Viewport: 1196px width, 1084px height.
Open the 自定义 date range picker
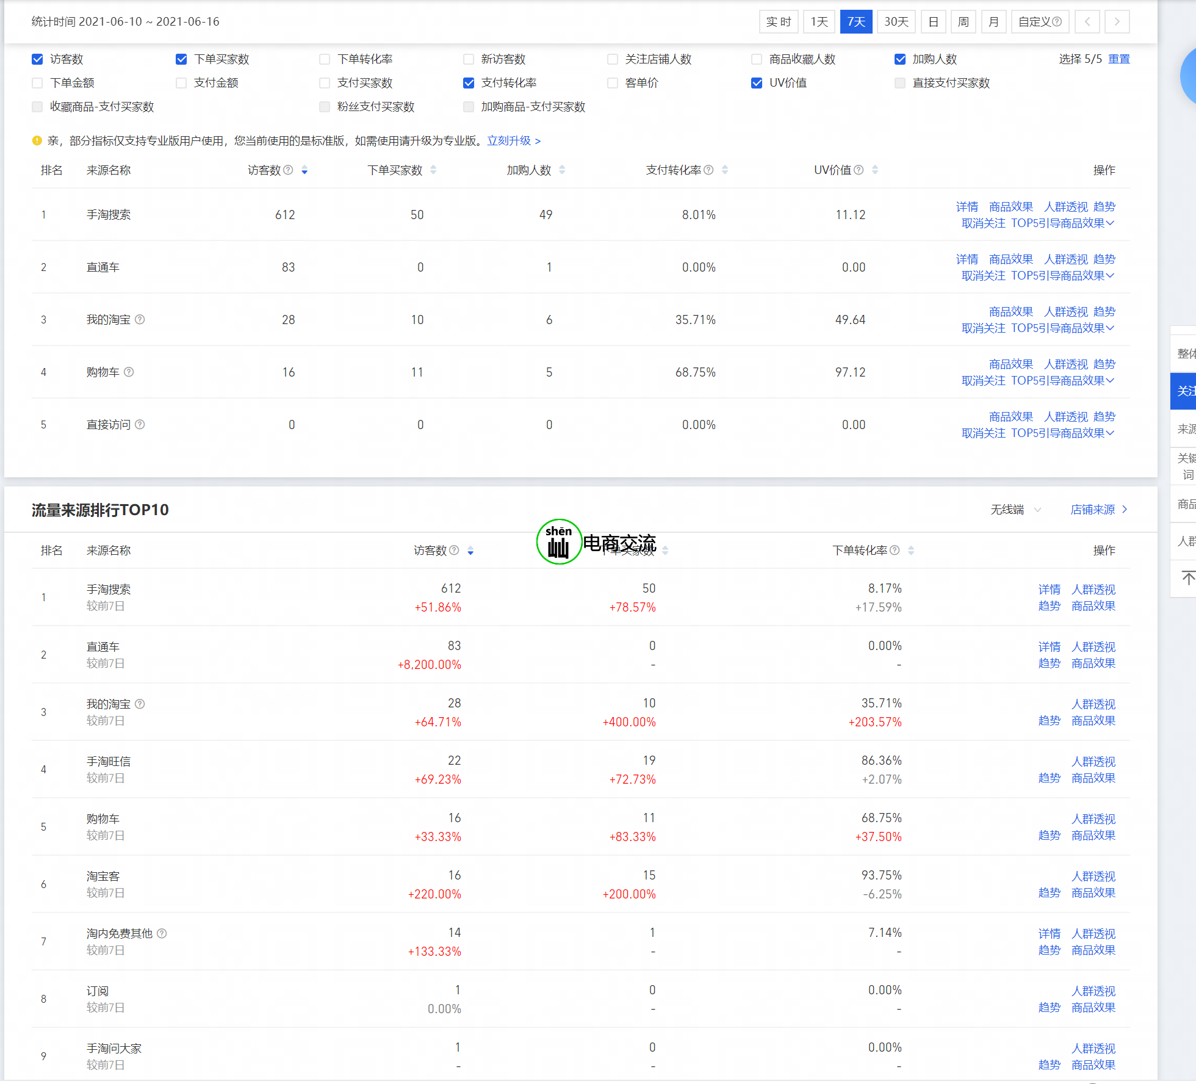pyautogui.click(x=1040, y=22)
